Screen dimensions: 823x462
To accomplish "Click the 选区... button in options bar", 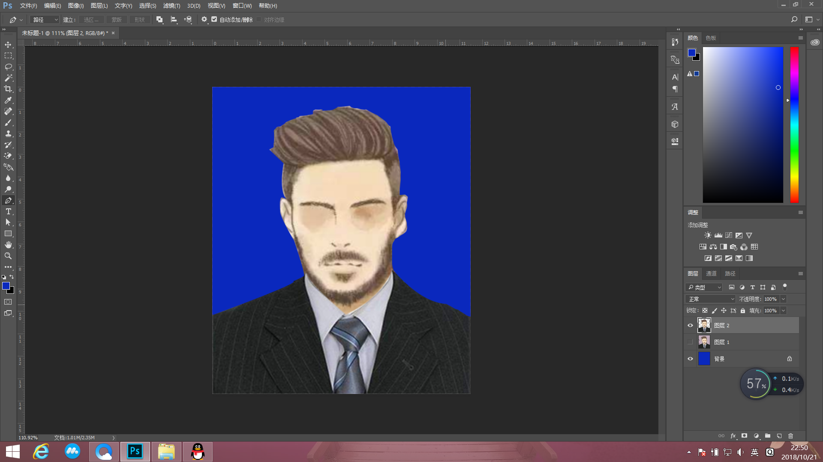I will 91,20.
